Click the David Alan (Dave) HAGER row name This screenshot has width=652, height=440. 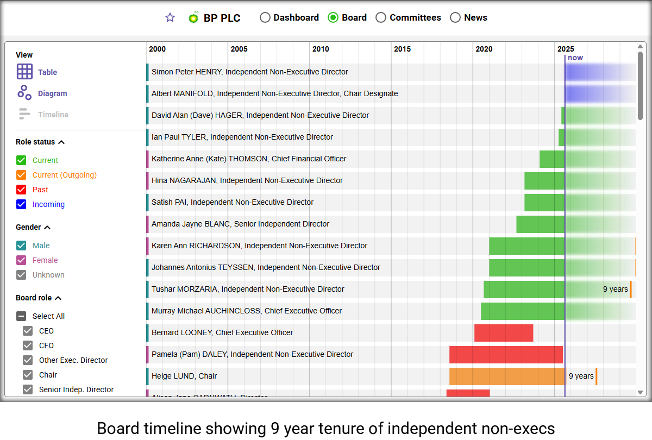click(x=260, y=115)
